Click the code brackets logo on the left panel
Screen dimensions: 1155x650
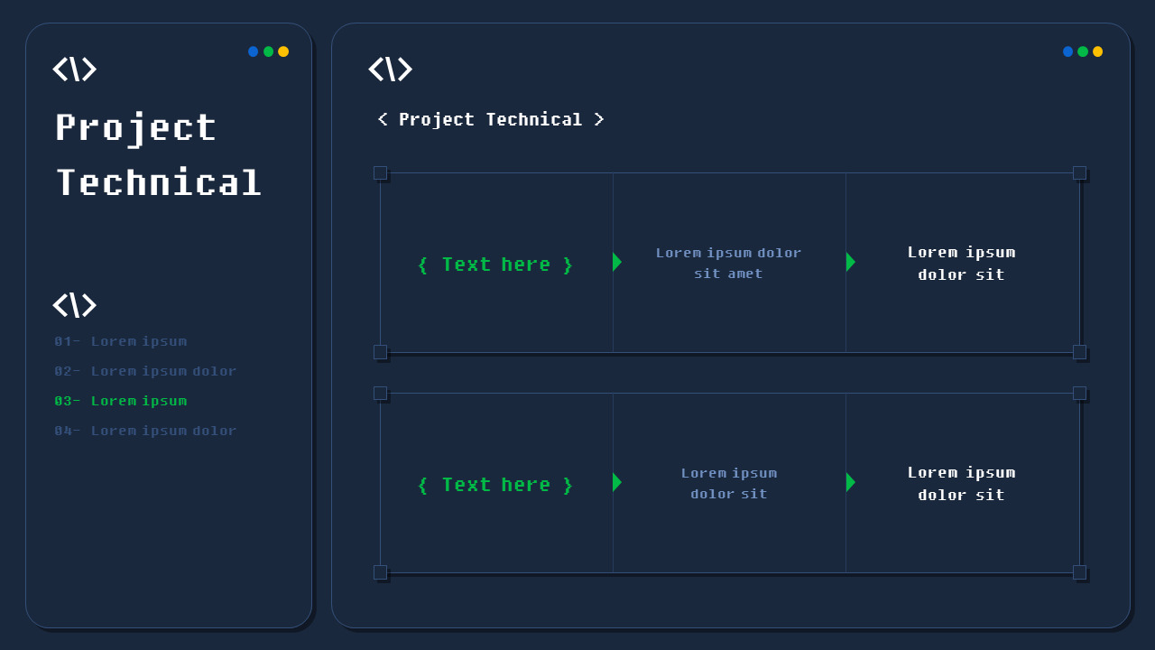coord(75,69)
